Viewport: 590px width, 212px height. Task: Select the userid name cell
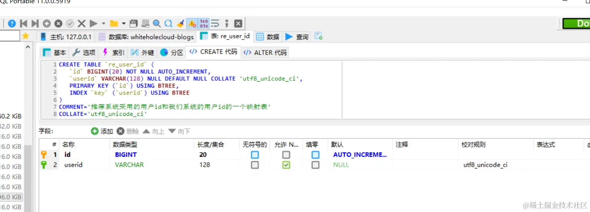click(84, 165)
